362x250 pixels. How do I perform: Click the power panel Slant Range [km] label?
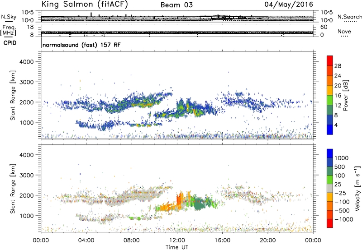(13, 95)
